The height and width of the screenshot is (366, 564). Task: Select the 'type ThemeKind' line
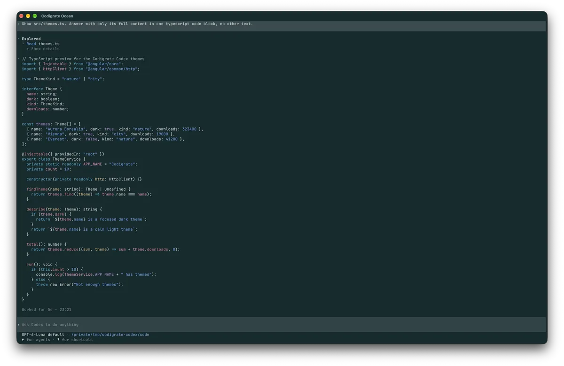[63, 79]
